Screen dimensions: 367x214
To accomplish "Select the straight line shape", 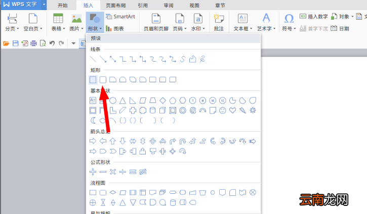I will click(93, 59).
